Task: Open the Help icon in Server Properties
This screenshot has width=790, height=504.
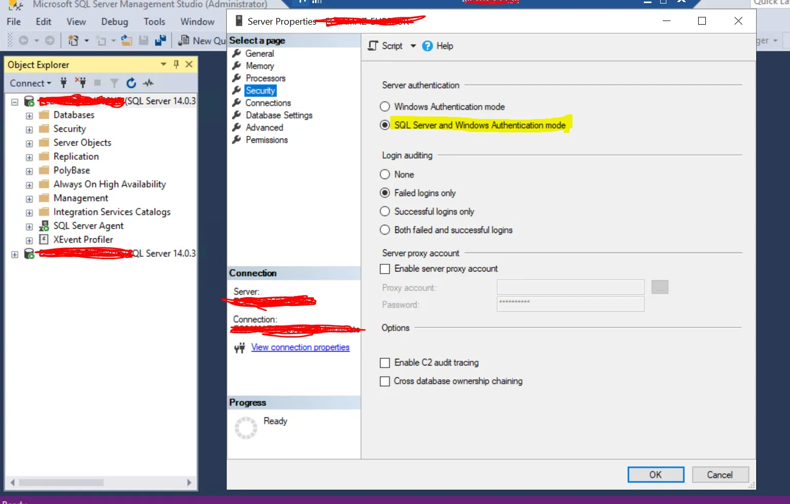Action: tap(427, 46)
